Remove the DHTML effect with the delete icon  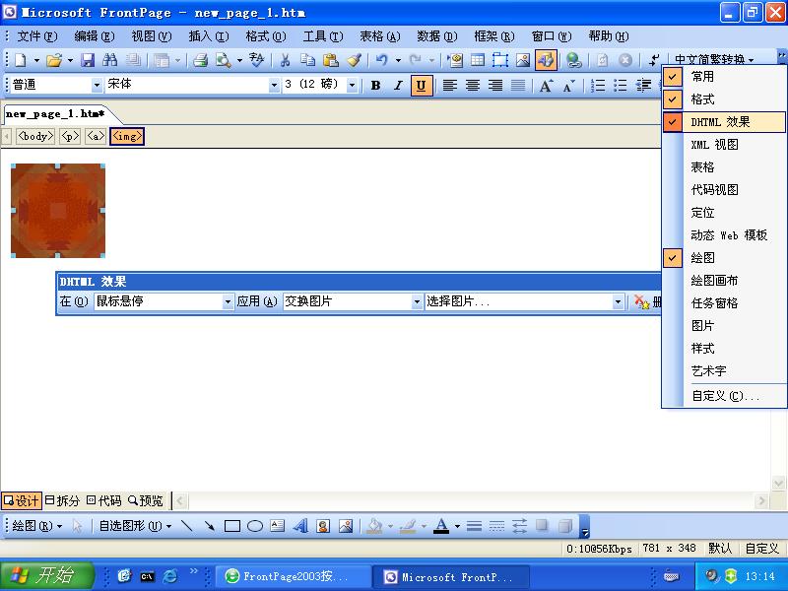click(x=642, y=301)
